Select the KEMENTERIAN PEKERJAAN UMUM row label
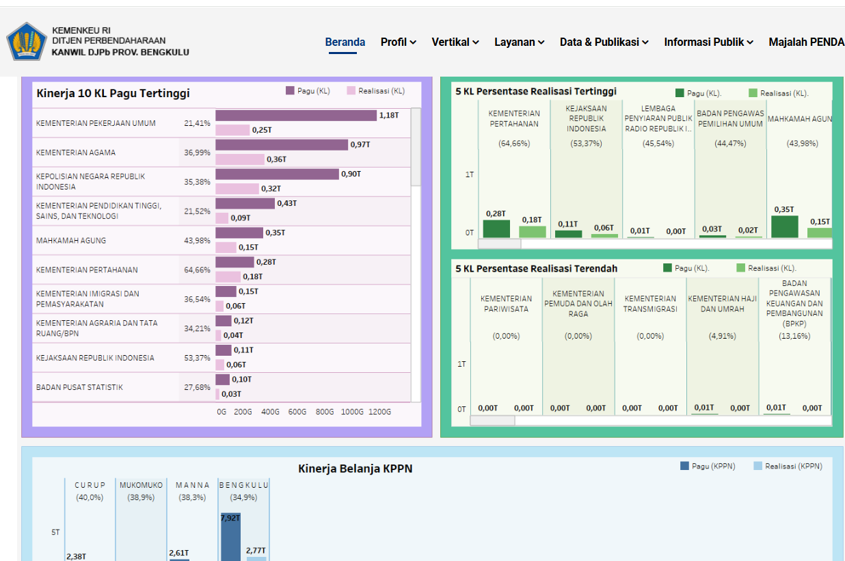 (96, 123)
